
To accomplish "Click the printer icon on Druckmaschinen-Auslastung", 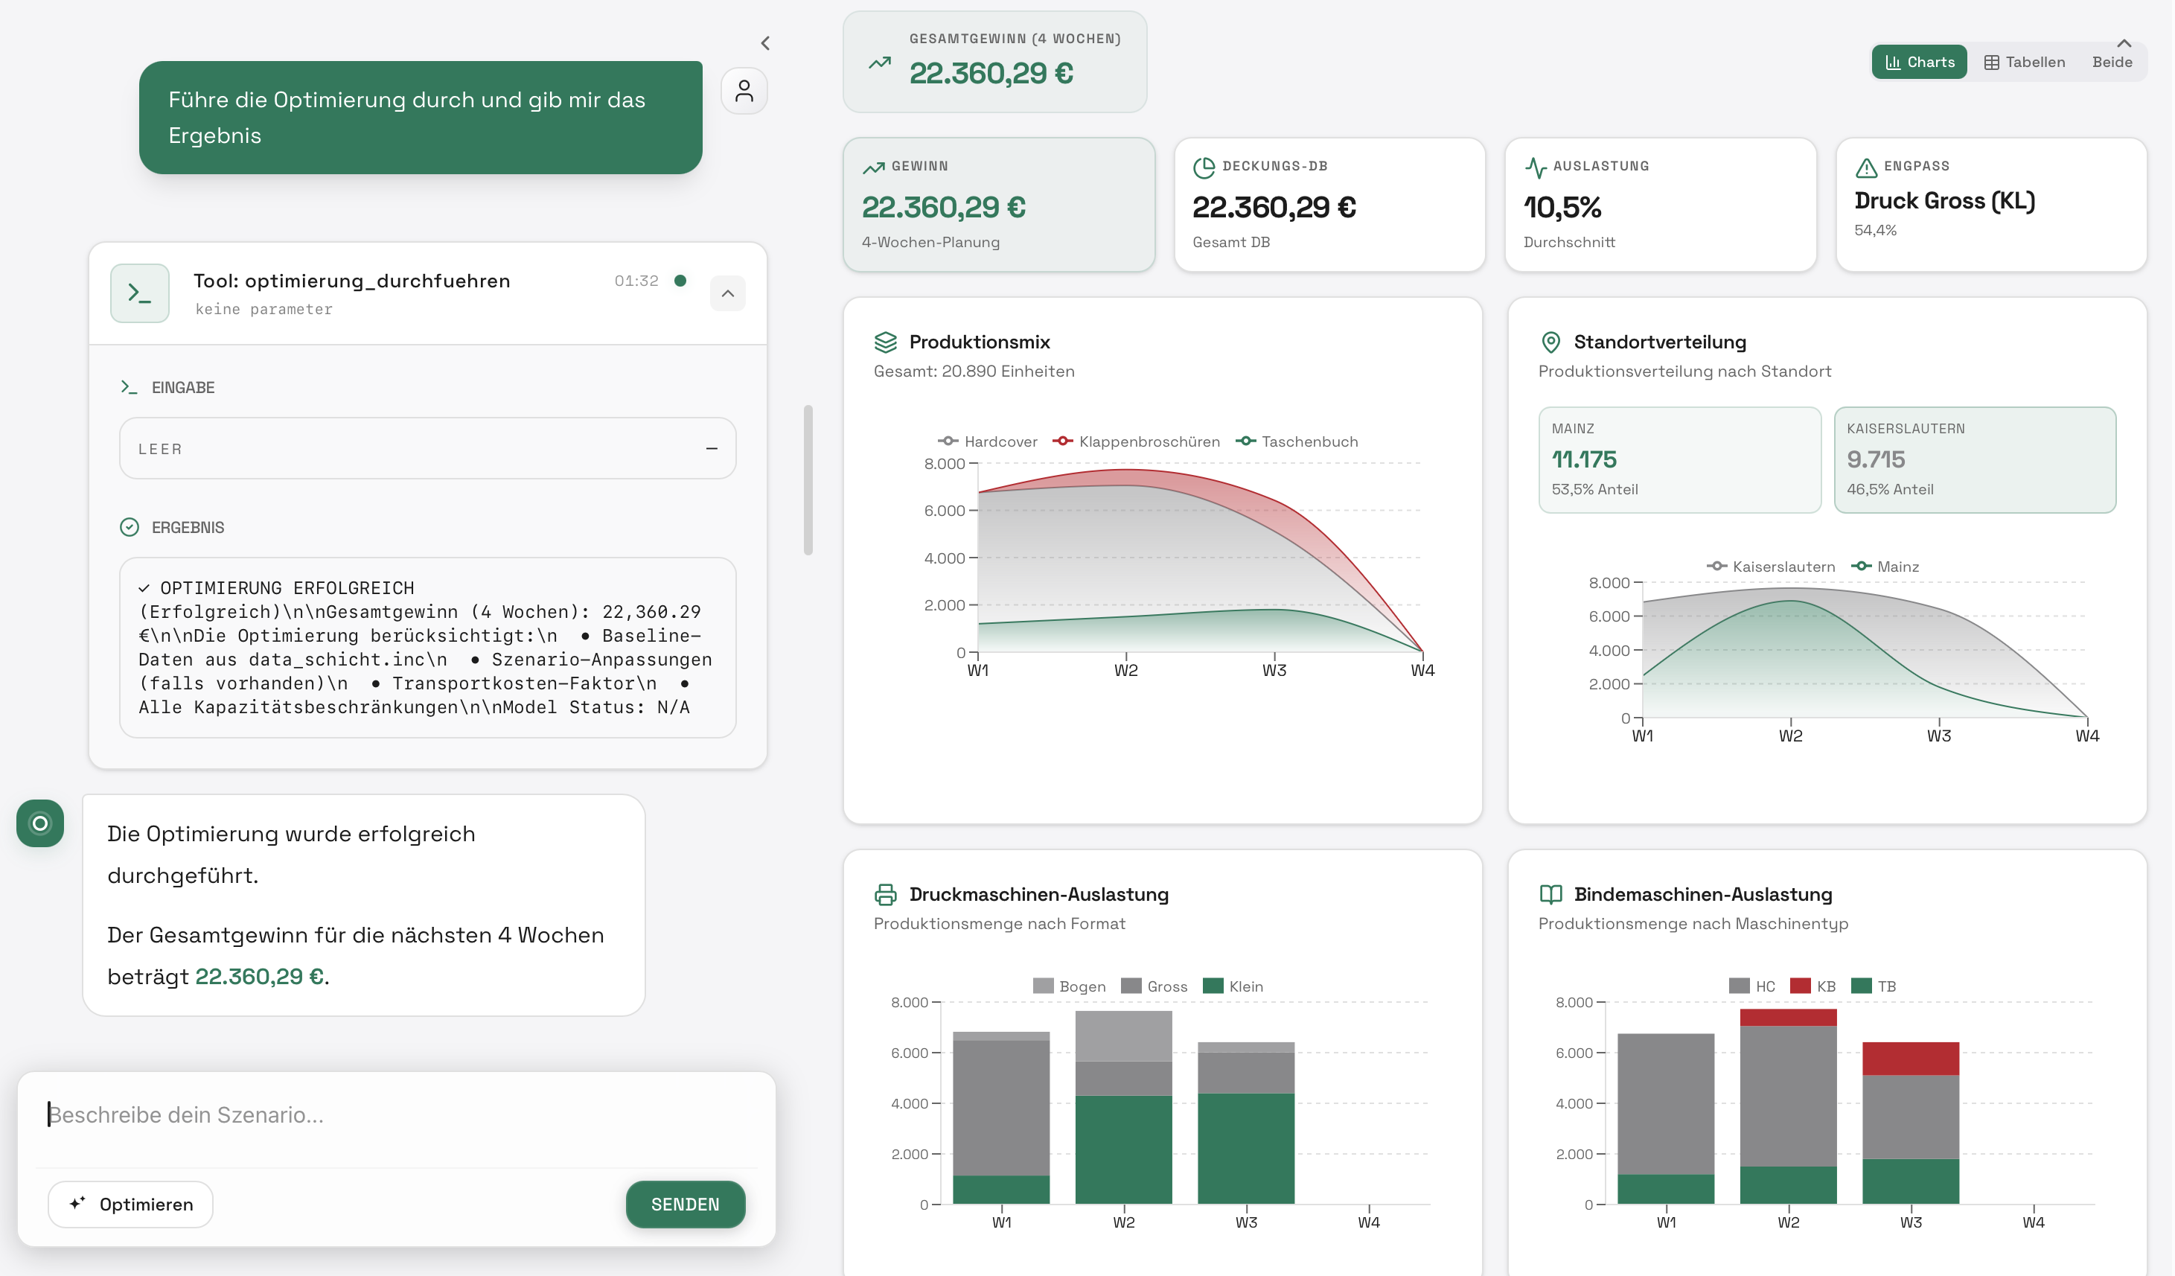I will (x=886, y=894).
